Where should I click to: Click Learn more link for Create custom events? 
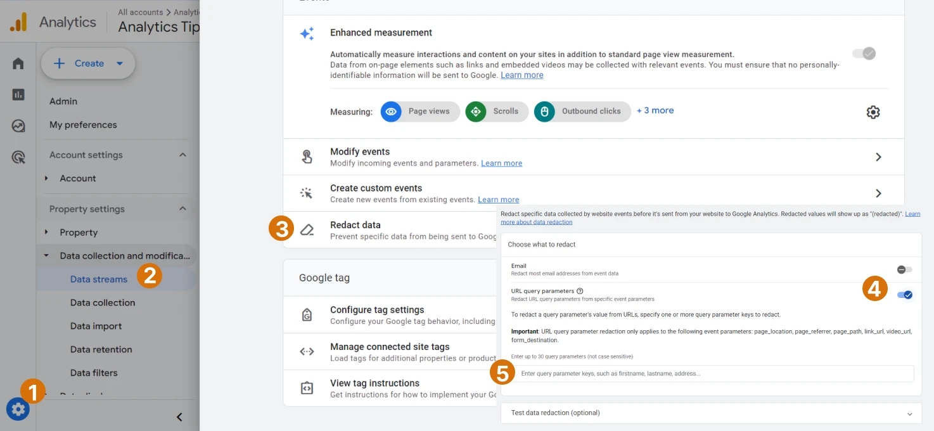(499, 200)
